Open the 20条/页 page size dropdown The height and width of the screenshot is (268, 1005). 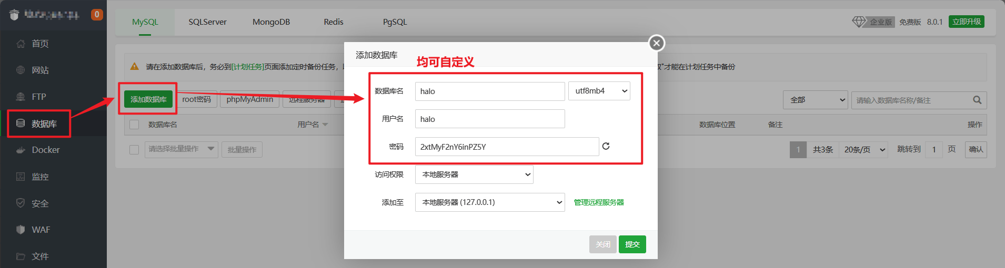tap(864, 150)
